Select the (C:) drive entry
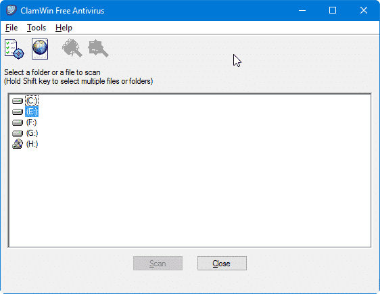The width and height of the screenshot is (380, 294). click(x=32, y=101)
